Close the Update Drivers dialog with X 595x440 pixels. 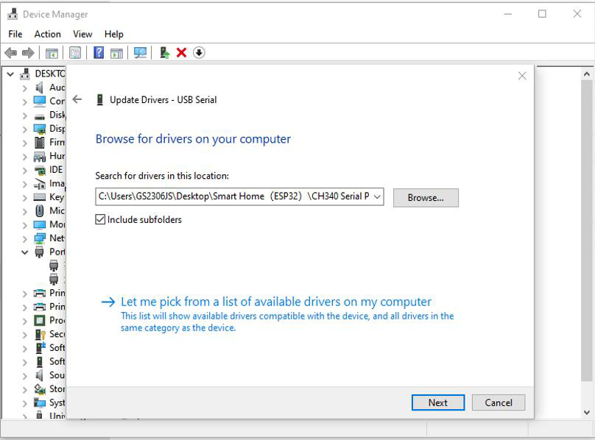[522, 76]
